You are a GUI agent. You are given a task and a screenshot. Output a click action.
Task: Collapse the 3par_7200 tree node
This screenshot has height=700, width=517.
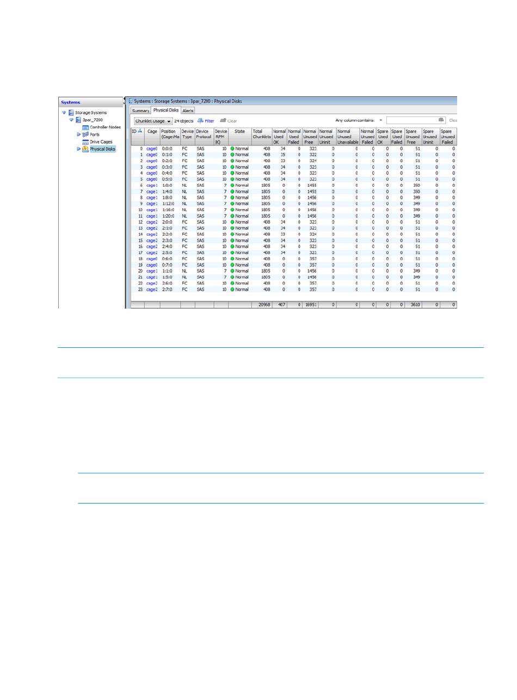tap(71, 120)
